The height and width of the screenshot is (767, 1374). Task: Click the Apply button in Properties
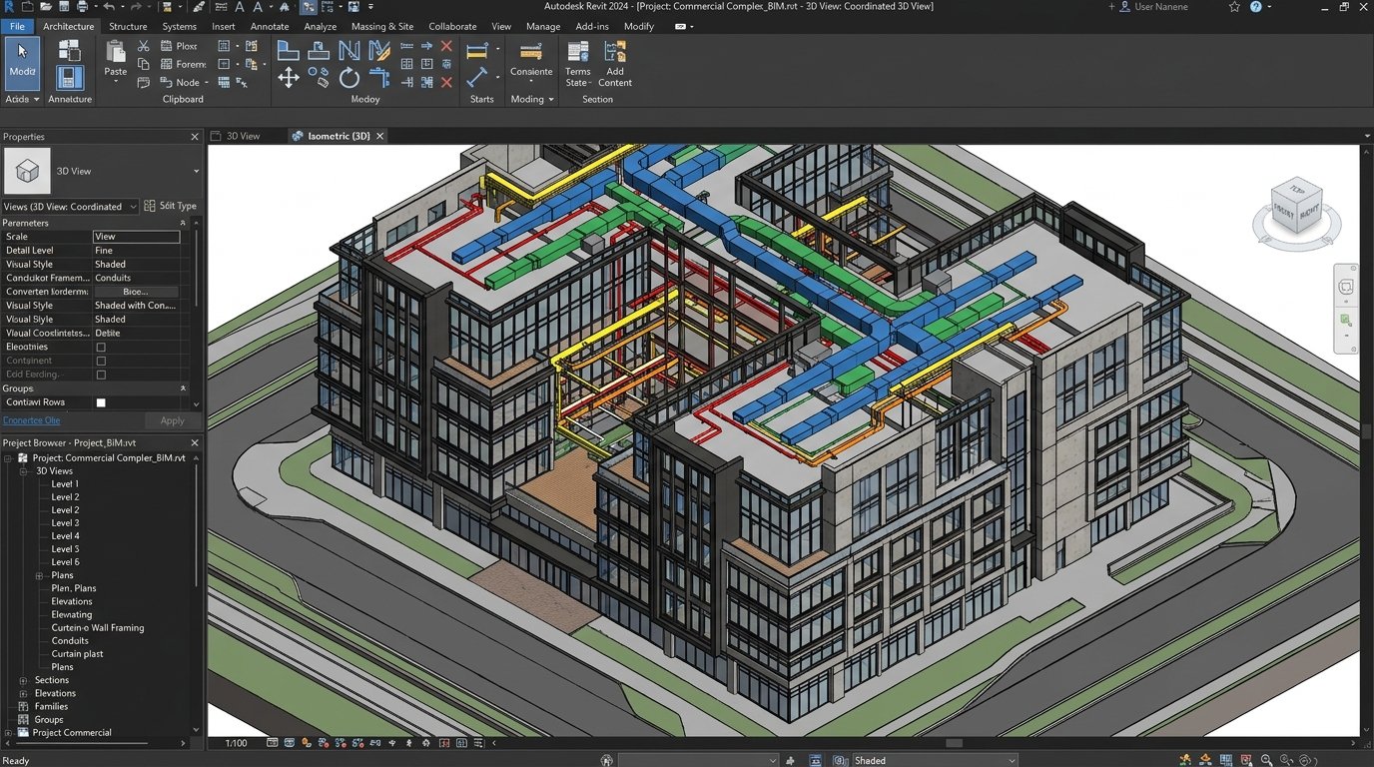pyautogui.click(x=172, y=420)
